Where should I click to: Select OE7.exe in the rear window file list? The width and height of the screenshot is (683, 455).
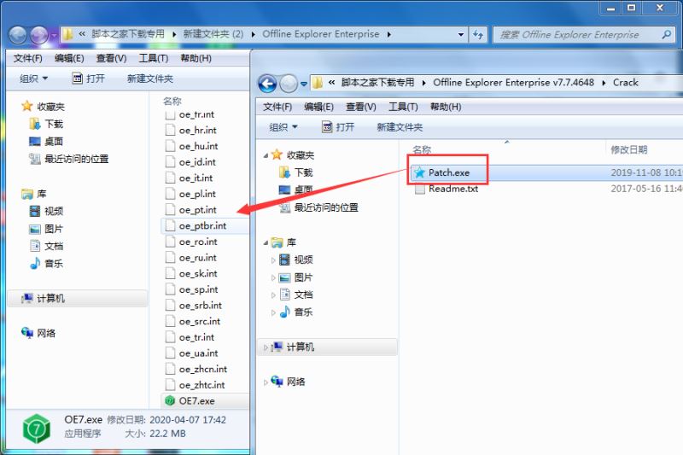(x=196, y=400)
